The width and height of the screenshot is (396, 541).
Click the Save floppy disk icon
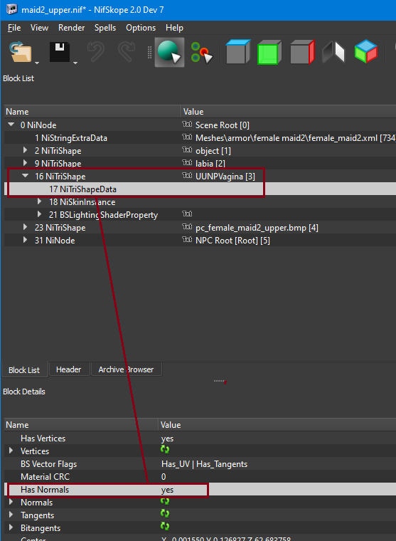[60, 52]
